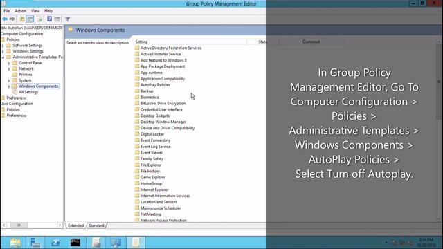Screen dimensions: 443x249
Task: Collapse the Administrative Templates tree node
Action: click(x=3, y=57)
